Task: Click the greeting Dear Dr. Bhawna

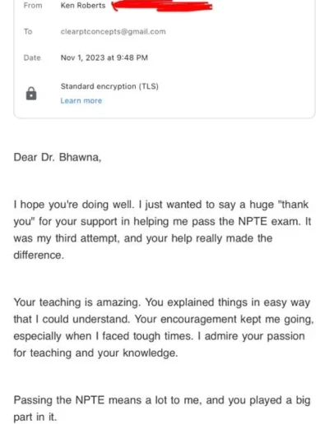Action: click(x=58, y=158)
